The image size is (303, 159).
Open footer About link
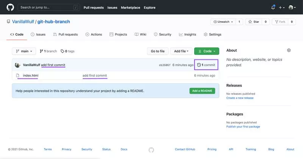click(x=290, y=149)
